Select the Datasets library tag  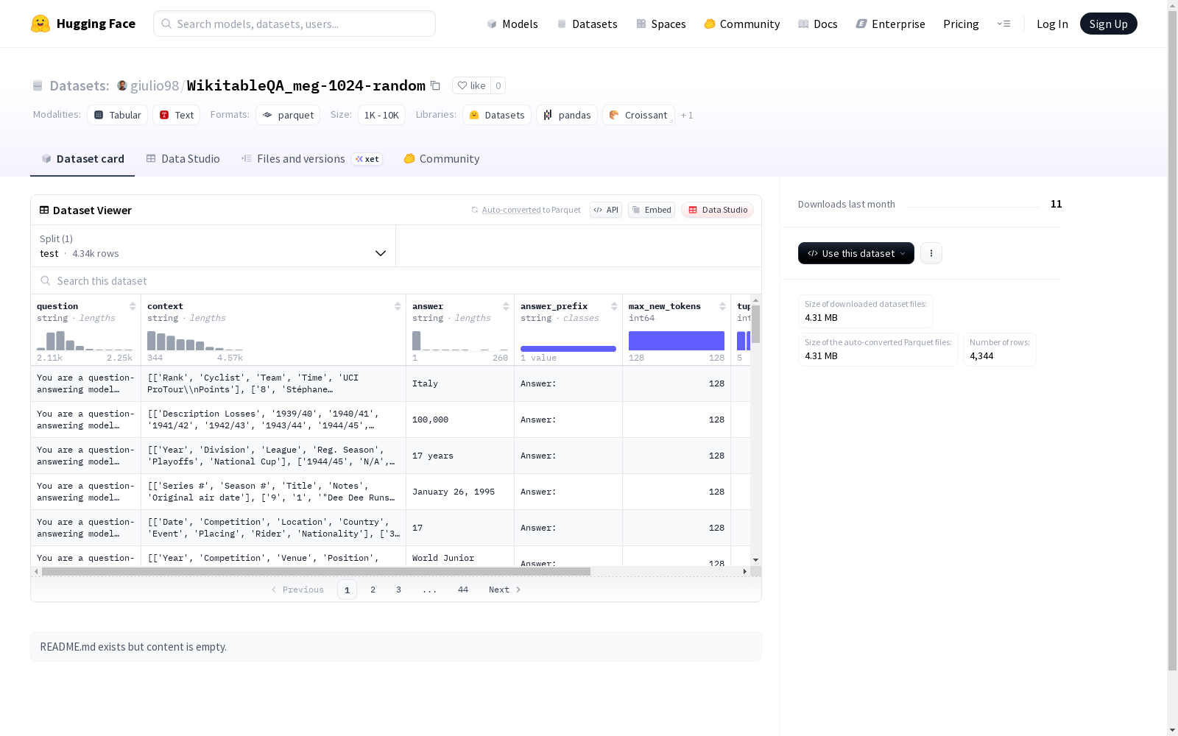(x=497, y=115)
